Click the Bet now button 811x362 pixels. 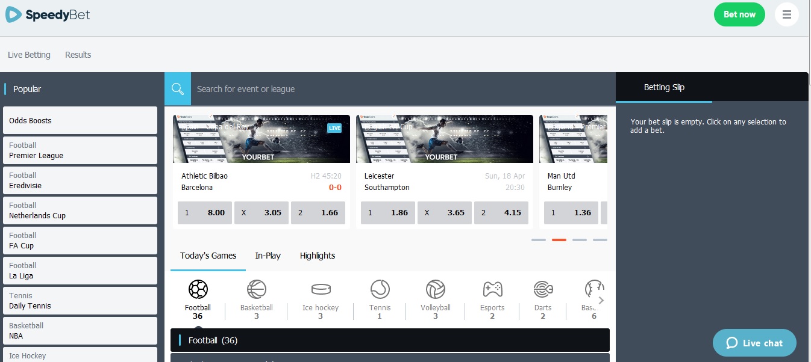coord(739,14)
